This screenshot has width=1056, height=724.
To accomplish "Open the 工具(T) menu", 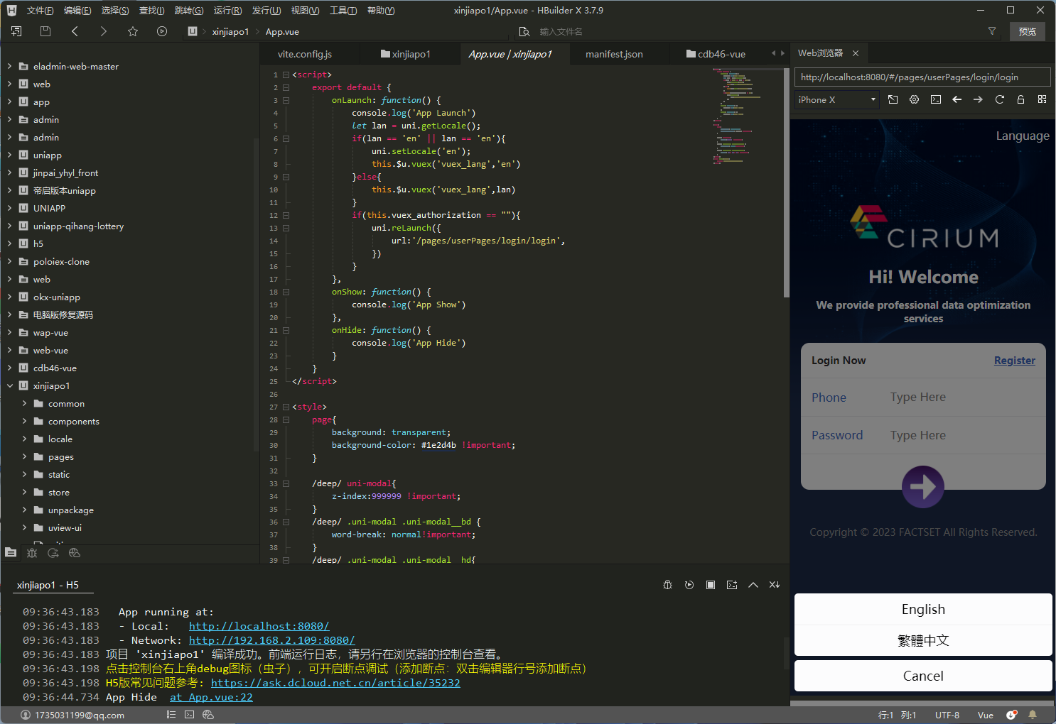I will pos(343,11).
